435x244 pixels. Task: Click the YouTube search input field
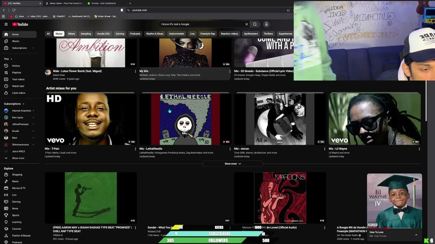[x=202, y=24]
